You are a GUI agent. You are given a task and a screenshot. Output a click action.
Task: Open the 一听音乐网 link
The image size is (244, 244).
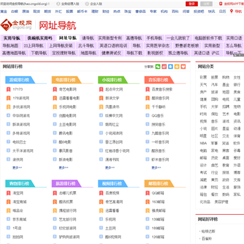point(160,142)
